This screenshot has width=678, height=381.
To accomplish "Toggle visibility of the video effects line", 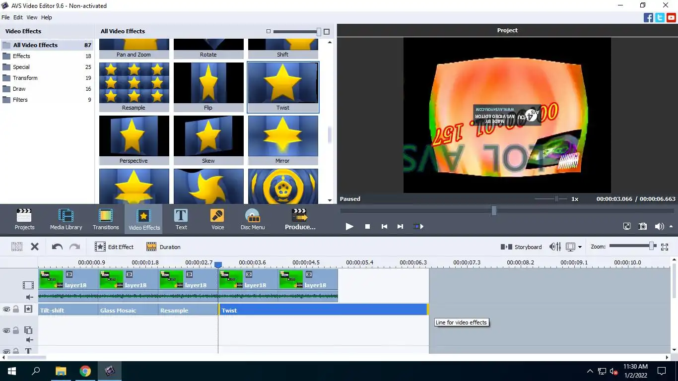I will point(6,309).
